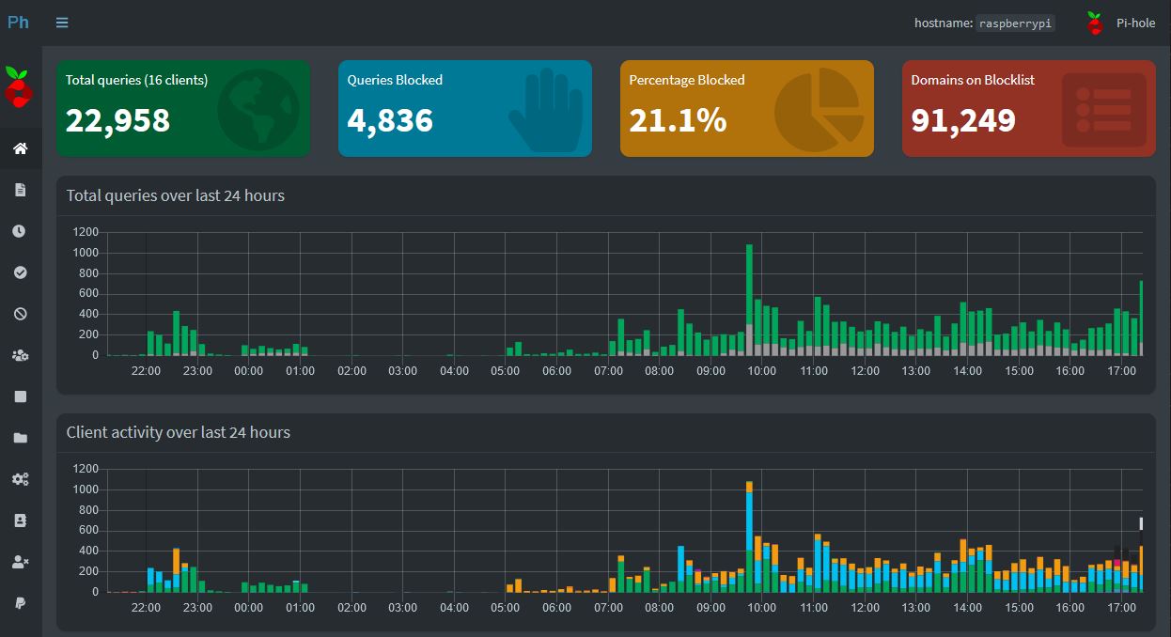Open the Percentage Blocked orange card
Screen dimensions: 1171x637
pos(747,108)
